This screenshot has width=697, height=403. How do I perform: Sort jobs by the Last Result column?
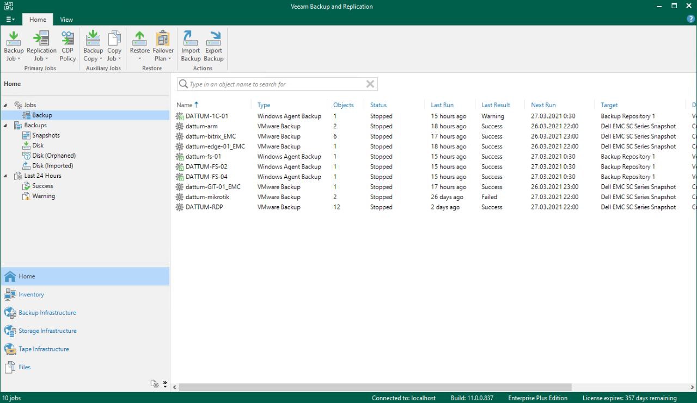tap(496, 105)
